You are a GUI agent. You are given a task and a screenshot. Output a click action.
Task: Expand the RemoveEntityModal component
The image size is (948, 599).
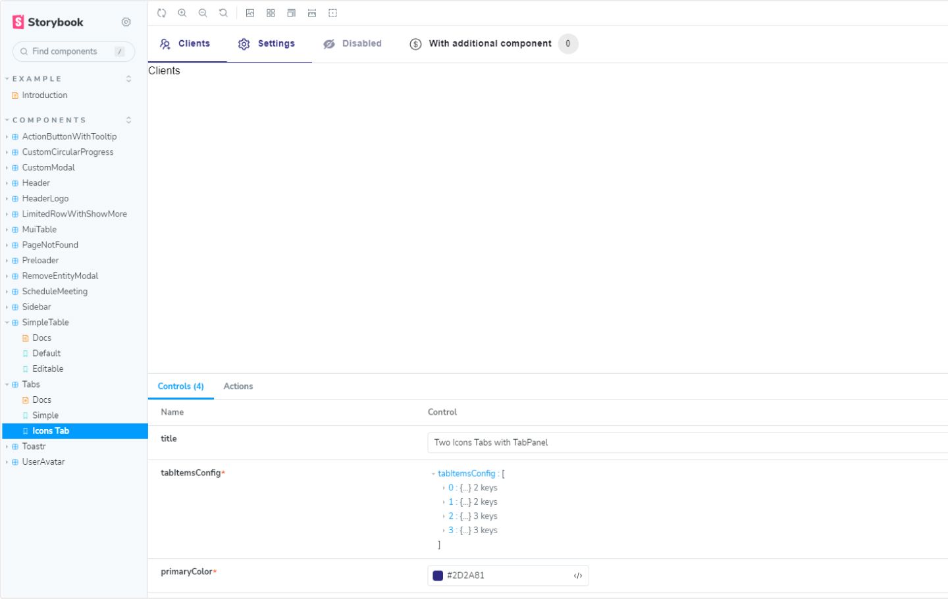60,276
